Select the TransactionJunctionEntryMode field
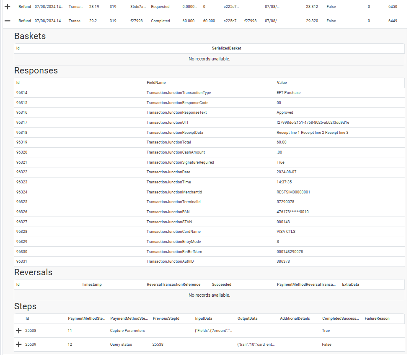 (174, 242)
